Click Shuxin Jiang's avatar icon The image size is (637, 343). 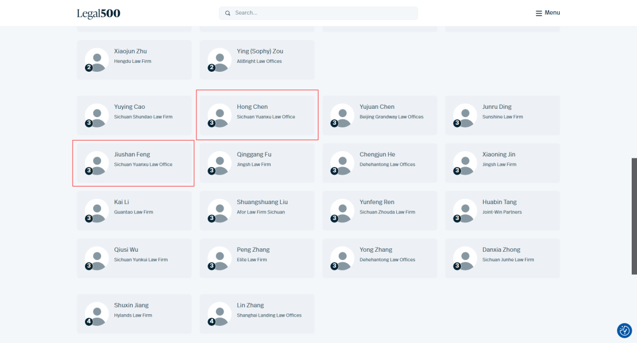click(x=97, y=314)
